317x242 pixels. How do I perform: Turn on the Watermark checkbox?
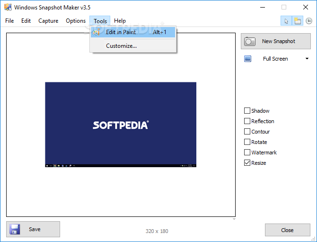pyautogui.click(x=247, y=152)
